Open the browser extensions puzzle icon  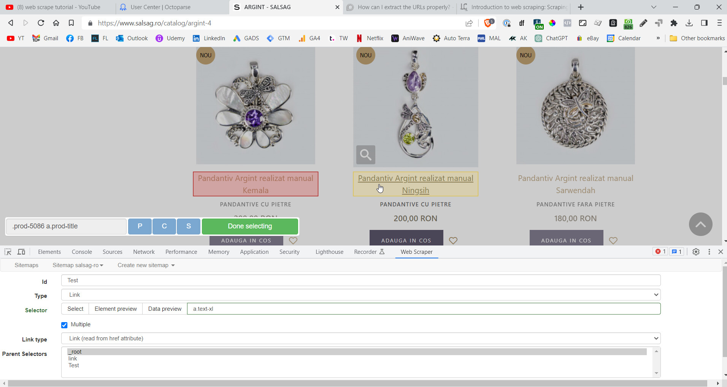pos(674,23)
